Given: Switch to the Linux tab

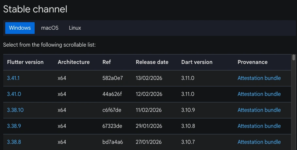Looking at the screenshot, I should (75, 28).
